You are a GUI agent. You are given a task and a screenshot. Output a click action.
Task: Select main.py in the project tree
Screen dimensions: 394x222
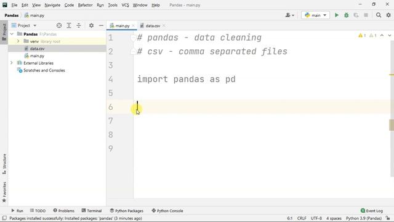(x=37, y=56)
